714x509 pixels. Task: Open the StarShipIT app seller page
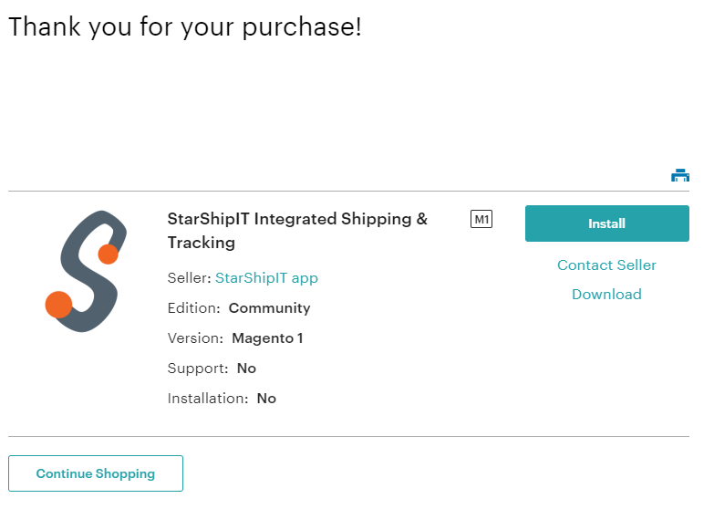click(266, 277)
